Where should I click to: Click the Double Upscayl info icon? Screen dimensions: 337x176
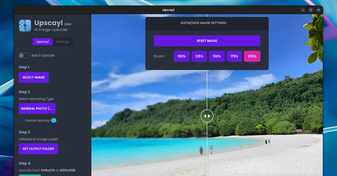coord(54,120)
